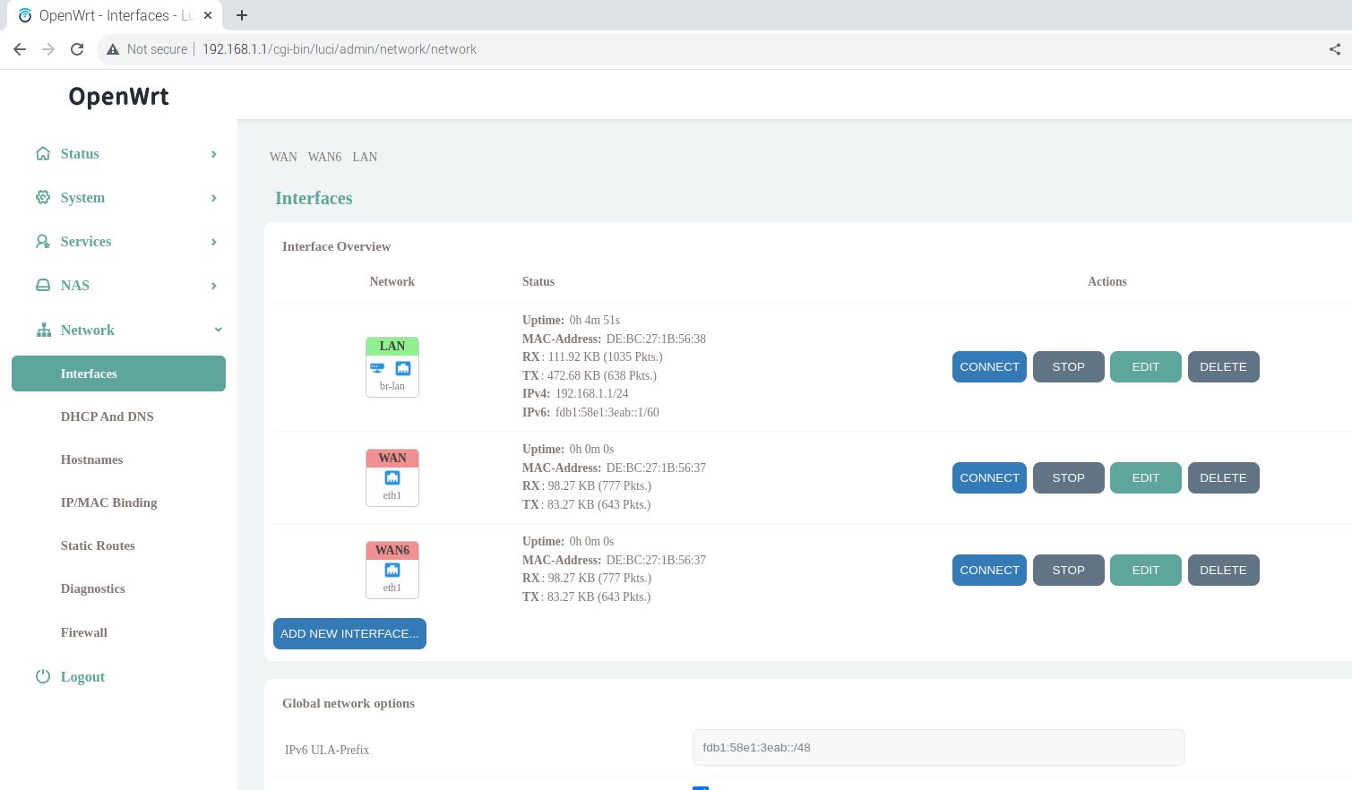Select the Status menu label
The height and width of the screenshot is (790, 1352).
click(x=80, y=154)
